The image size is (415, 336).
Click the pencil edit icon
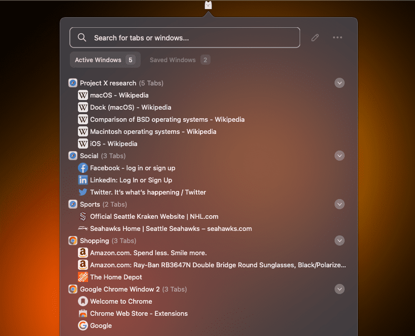tap(315, 38)
